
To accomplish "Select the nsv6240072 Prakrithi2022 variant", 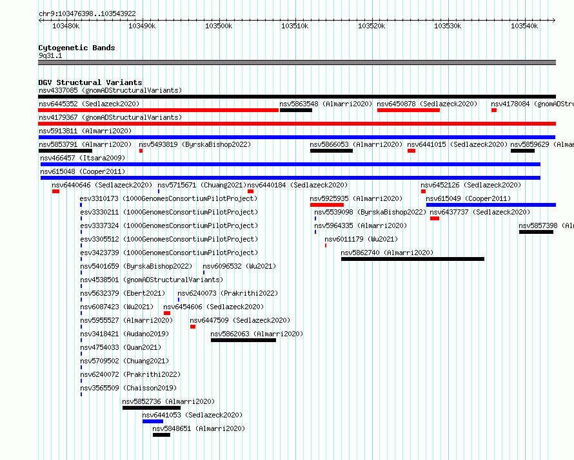I will tap(81, 381).
